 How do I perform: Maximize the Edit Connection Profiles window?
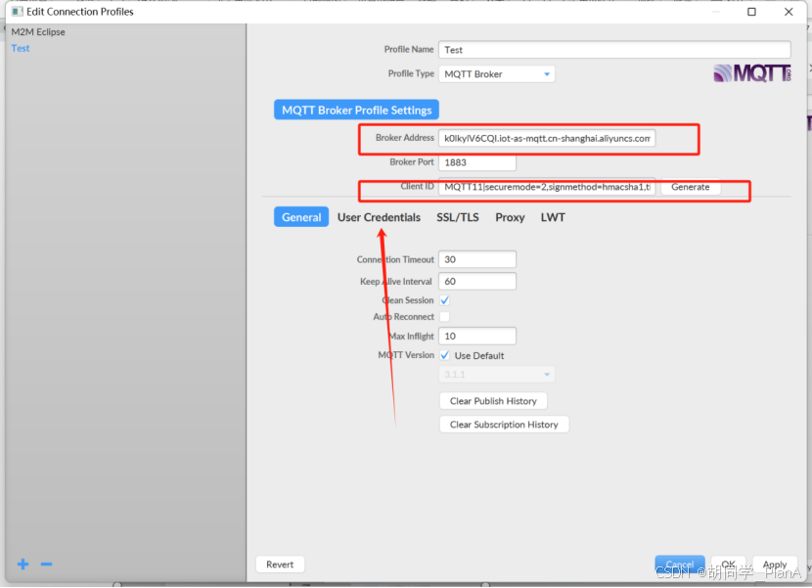pos(751,12)
